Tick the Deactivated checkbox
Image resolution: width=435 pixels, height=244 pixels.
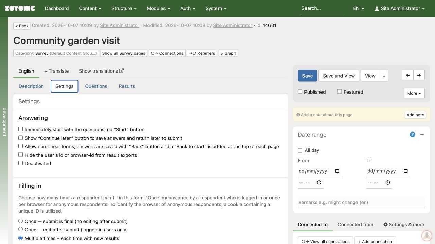click(21, 163)
